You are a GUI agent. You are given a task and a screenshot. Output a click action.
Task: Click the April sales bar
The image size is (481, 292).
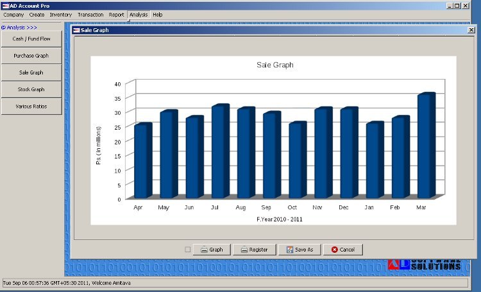(143, 160)
